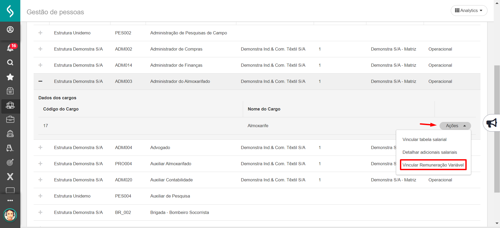Open the briefcase module icon
Image resolution: width=500 pixels, height=228 pixels.
(x=10, y=120)
